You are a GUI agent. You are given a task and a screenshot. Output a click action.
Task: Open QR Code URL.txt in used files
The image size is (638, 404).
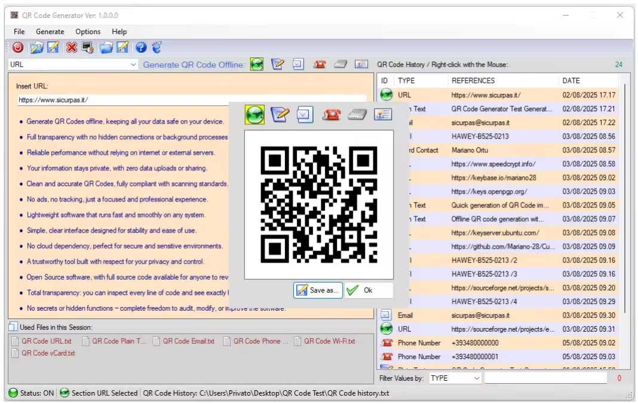(x=41, y=341)
